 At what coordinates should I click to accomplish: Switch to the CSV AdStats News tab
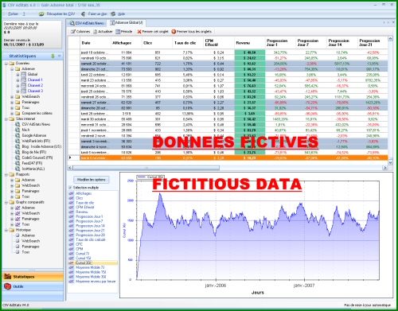click(86, 23)
